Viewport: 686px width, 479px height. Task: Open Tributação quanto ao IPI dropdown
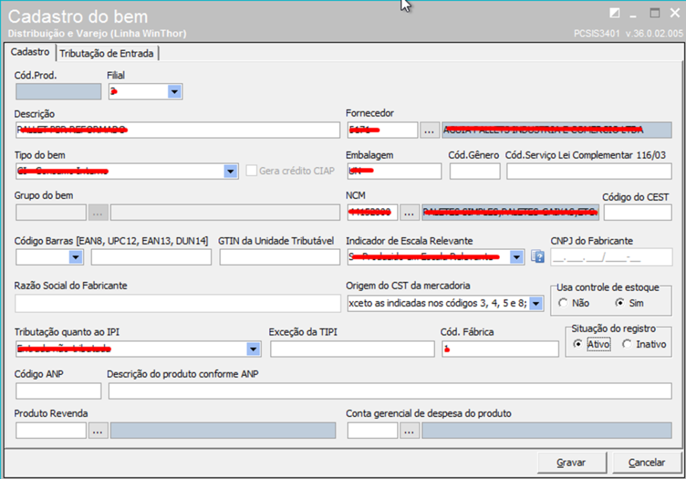tap(253, 349)
